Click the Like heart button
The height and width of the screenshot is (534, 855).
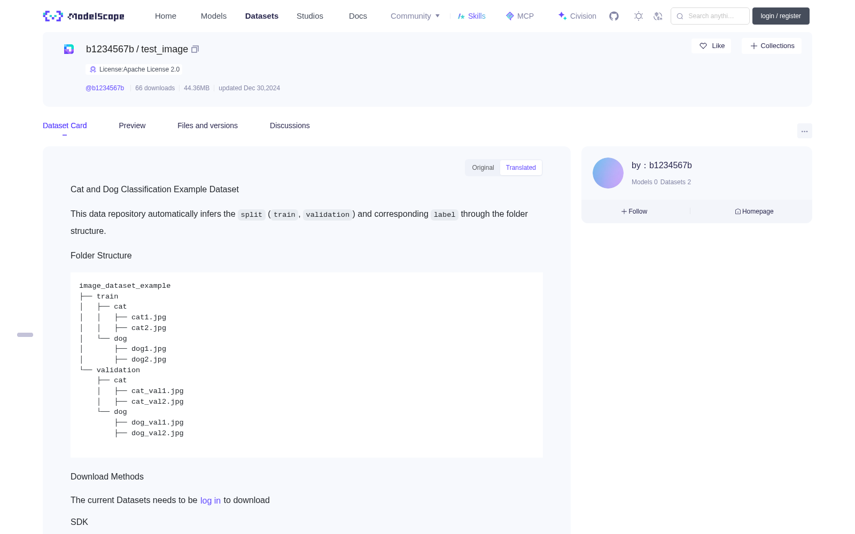click(711, 46)
